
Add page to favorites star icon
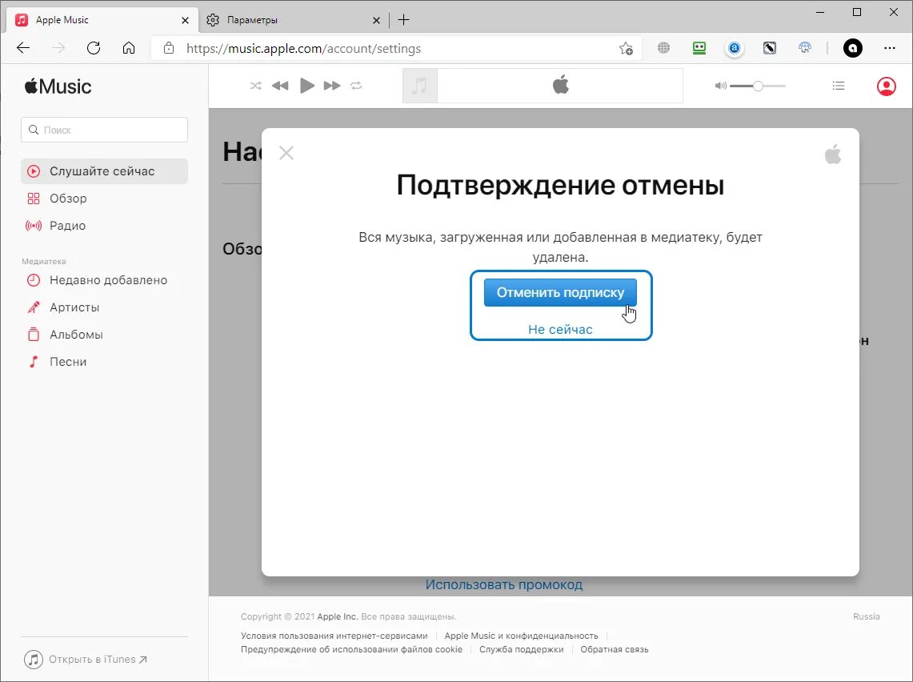click(626, 48)
